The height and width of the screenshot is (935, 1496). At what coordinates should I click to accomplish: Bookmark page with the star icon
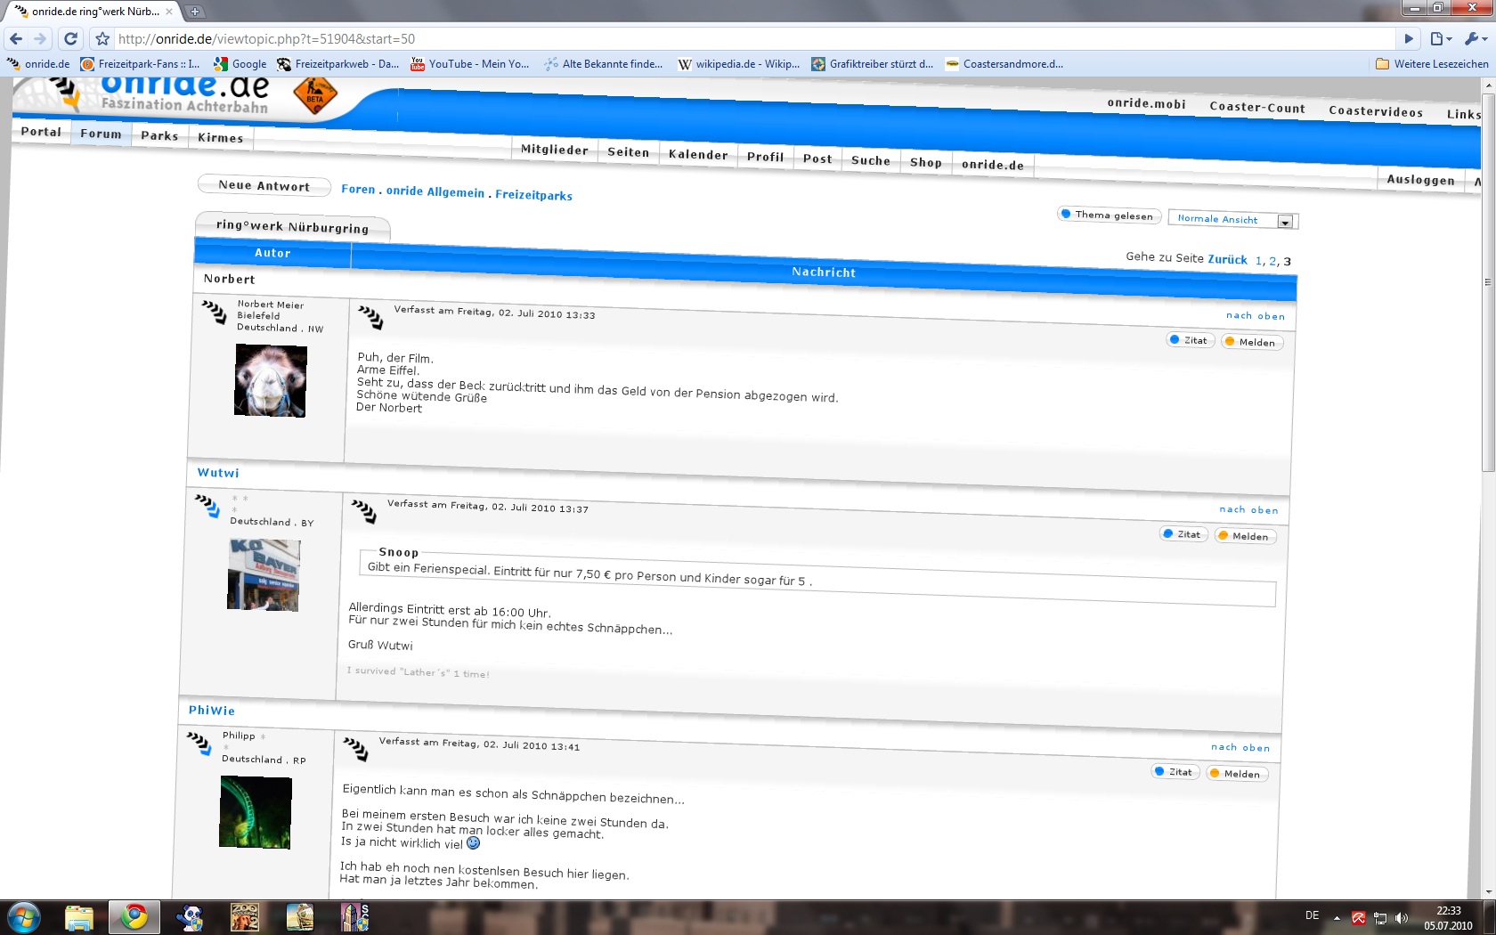[102, 38]
